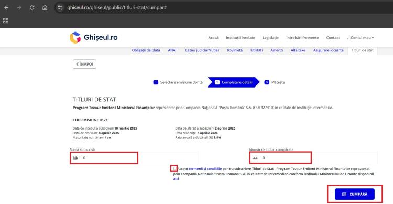Viewport: 393px width, 204px height.
Task: Open Contact page
Action: coord(333,38)
